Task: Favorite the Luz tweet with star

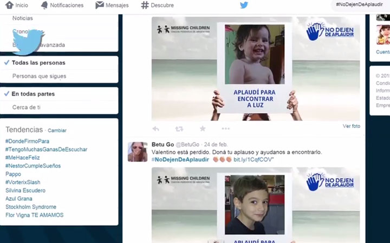Action: click(203, 129)
